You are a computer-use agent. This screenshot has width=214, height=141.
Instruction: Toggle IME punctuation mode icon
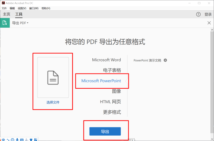click(x=8, y=140)
